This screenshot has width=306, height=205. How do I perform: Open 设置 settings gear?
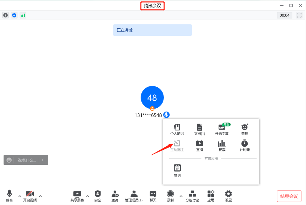point(228,196)
